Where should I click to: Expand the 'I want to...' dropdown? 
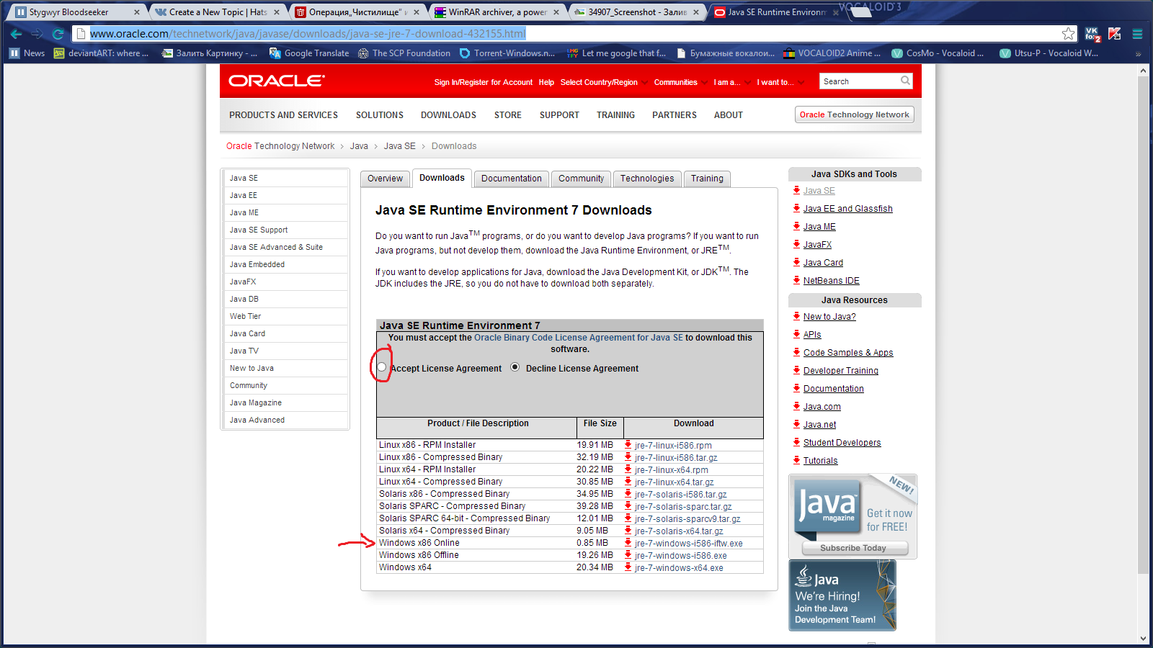(780, 82)
